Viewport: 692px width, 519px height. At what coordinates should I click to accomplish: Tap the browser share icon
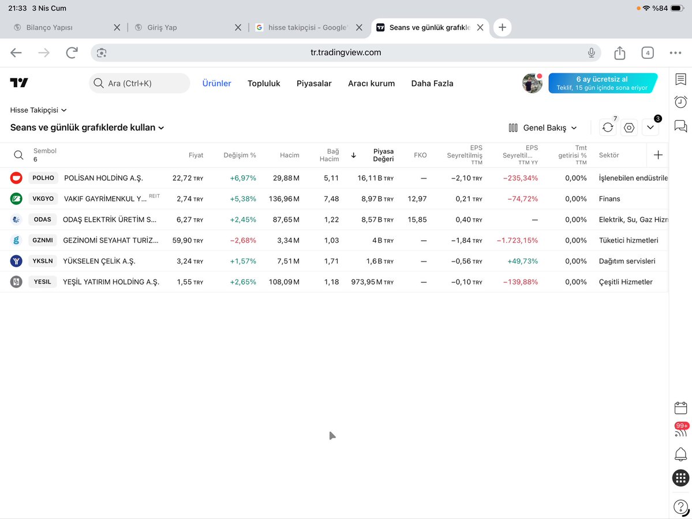620,53
